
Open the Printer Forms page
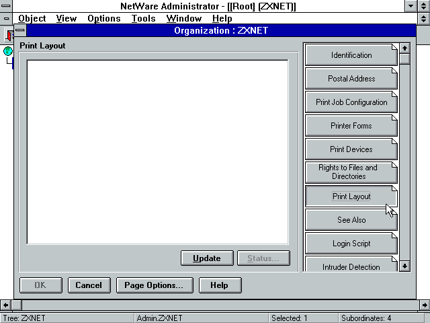351,126
